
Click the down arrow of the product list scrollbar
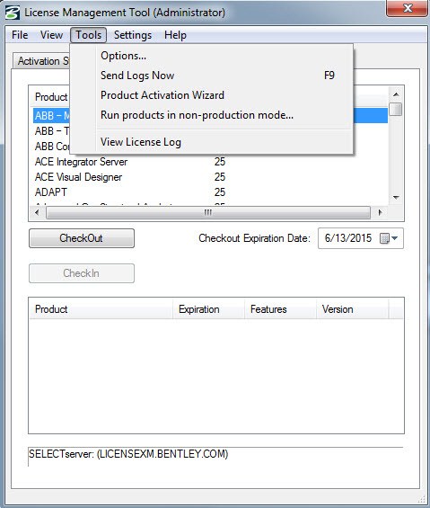pos(396,197)
